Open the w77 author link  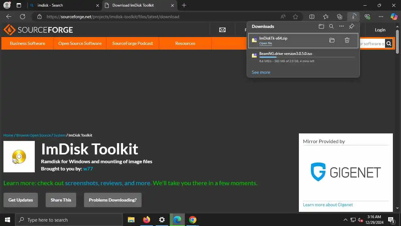(88, 169)
